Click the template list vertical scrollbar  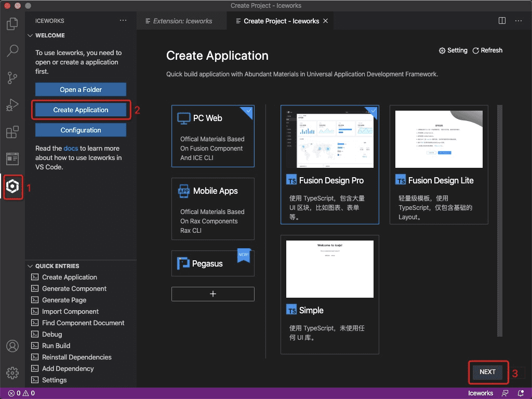[x=499, y=220]
